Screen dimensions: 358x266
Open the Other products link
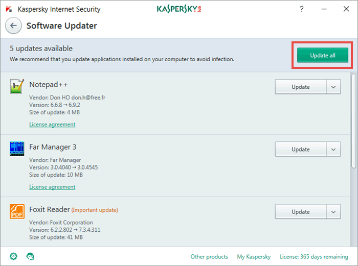pos(209,257)
